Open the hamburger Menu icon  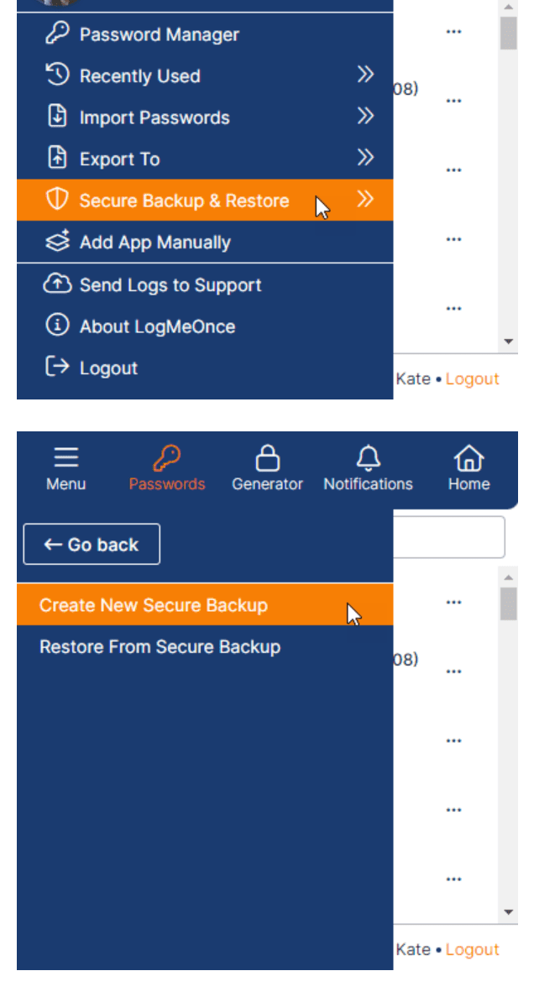[66, 458]
